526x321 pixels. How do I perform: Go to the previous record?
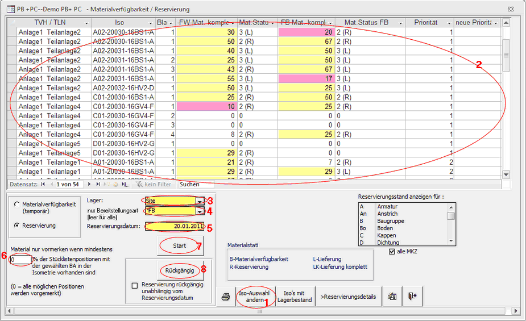click(x=51, y=184)
